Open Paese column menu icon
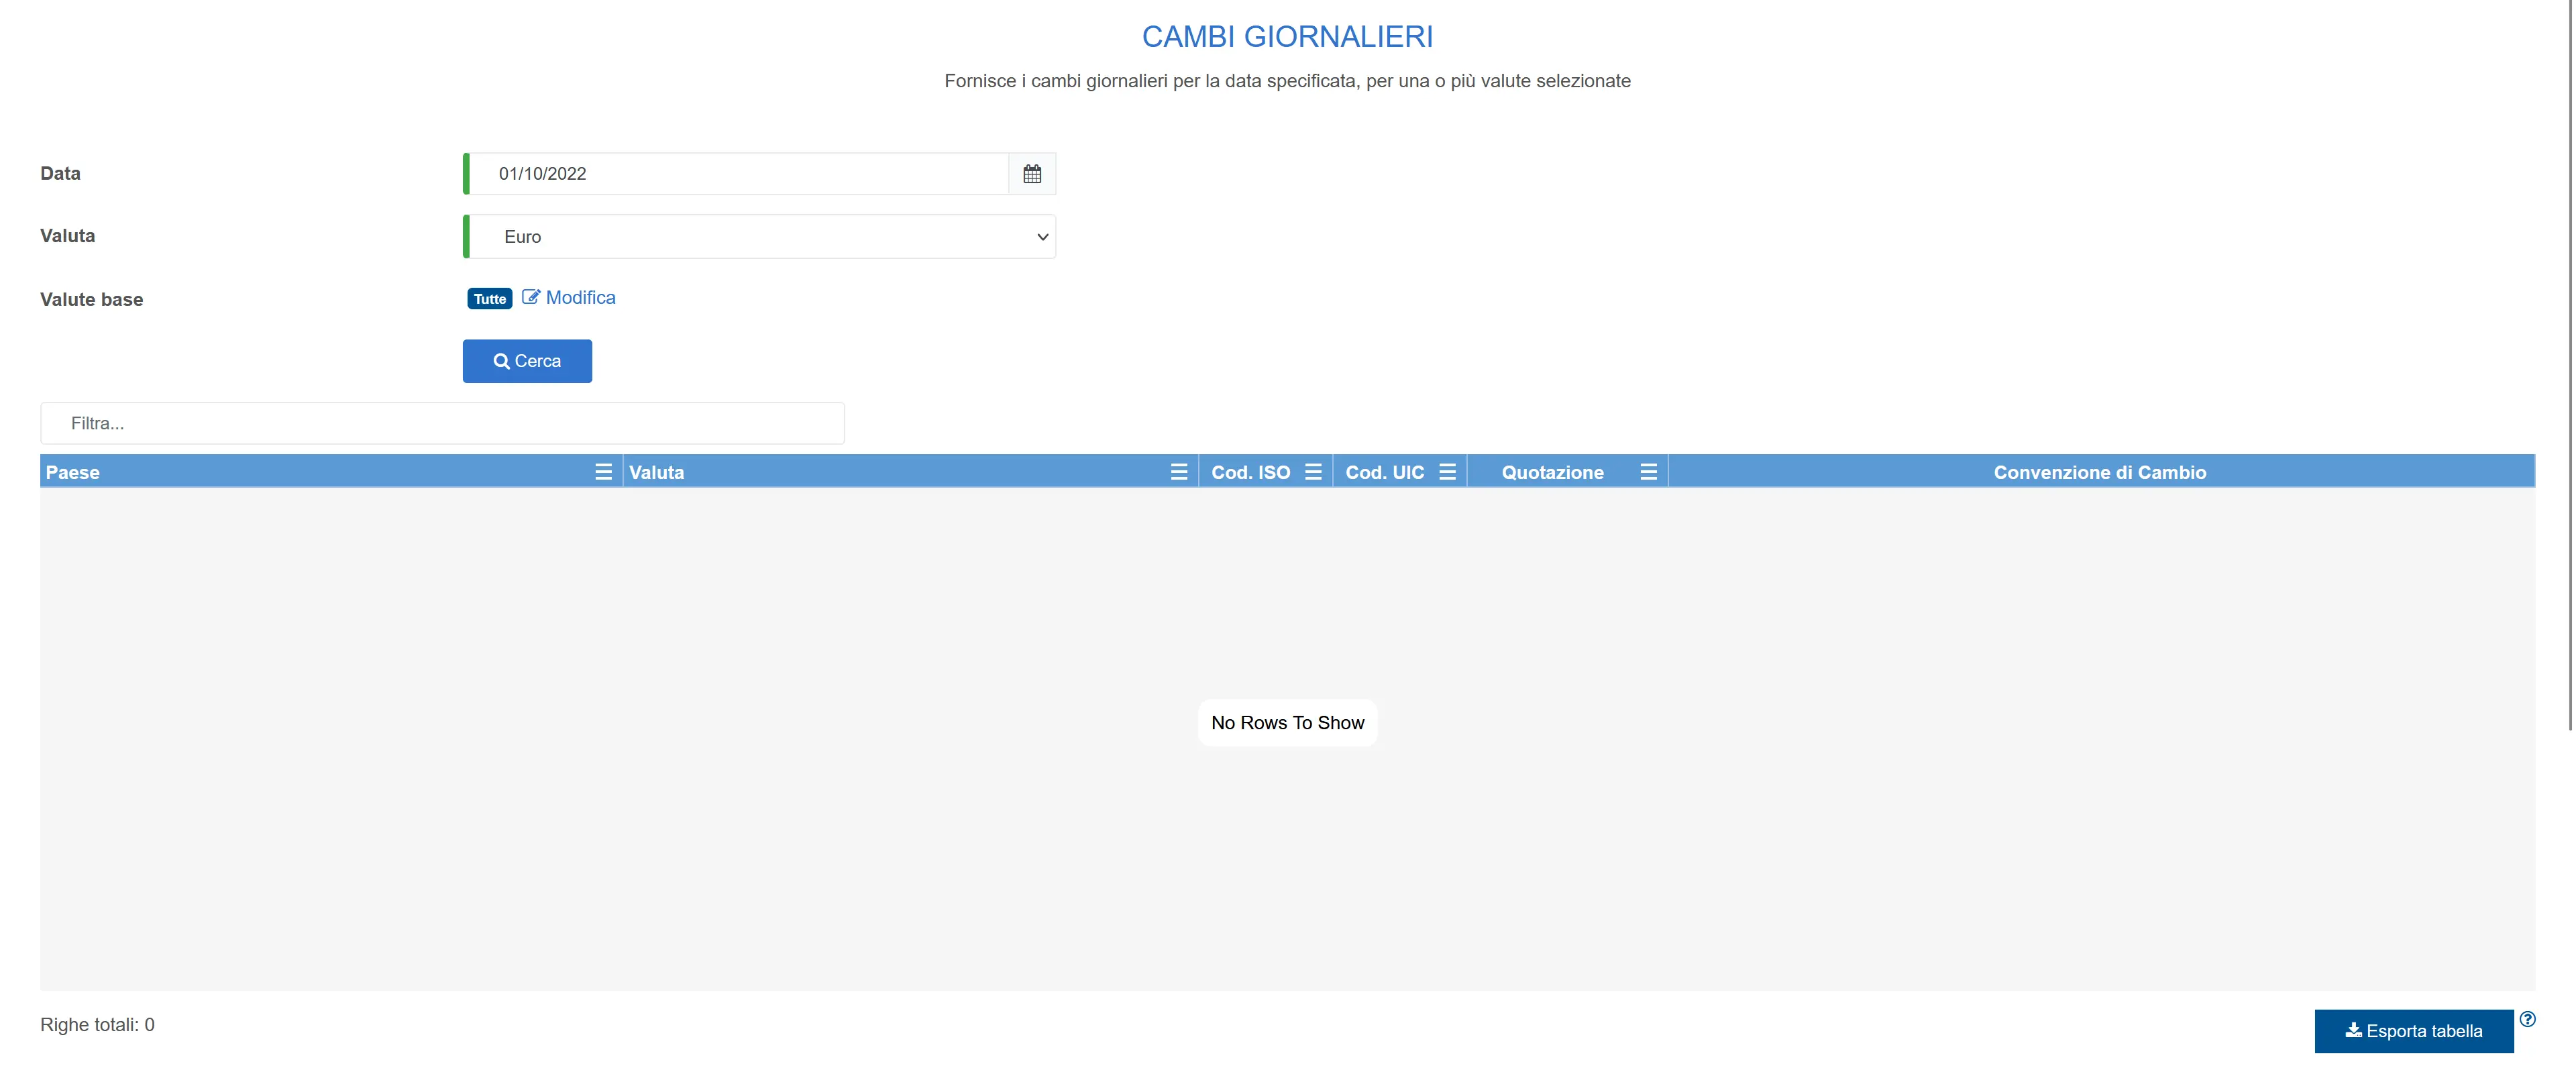Image resolution: width=2576 pixels, height=1068 pixels. pos(603,472)
